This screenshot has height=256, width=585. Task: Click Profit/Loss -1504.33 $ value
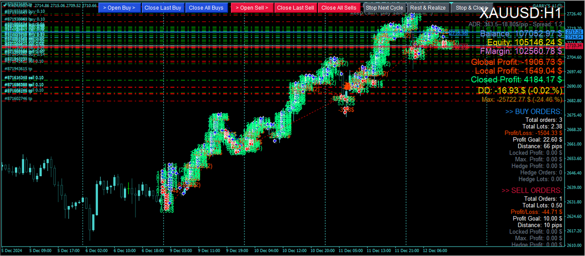533,133
